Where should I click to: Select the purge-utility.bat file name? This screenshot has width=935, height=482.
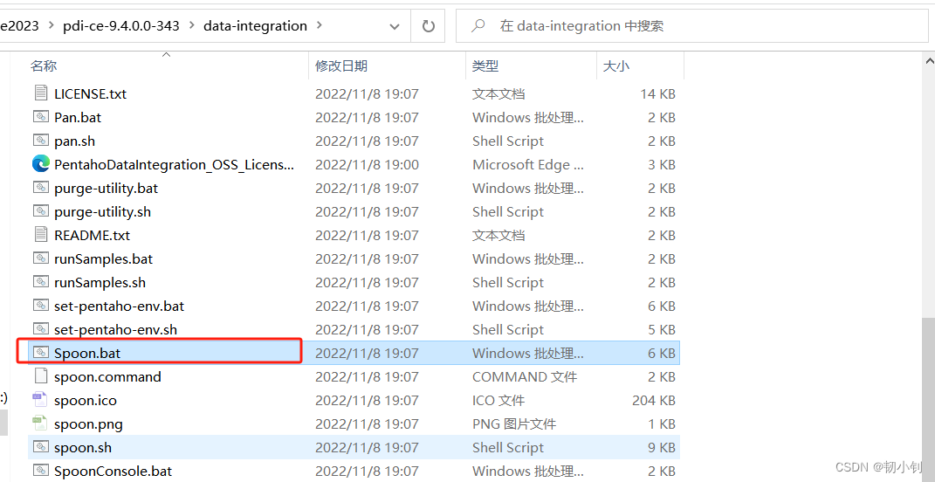click(x=107, y=188)
